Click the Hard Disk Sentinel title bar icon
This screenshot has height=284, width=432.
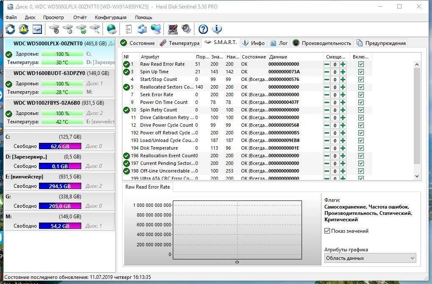click(10, 7)
